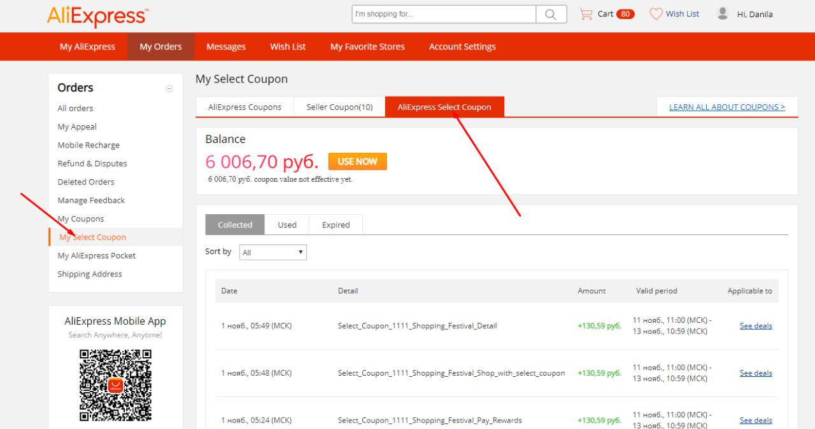Open Account Settings
This screenshot has height=429, width=815.
(x=462, y=46)
